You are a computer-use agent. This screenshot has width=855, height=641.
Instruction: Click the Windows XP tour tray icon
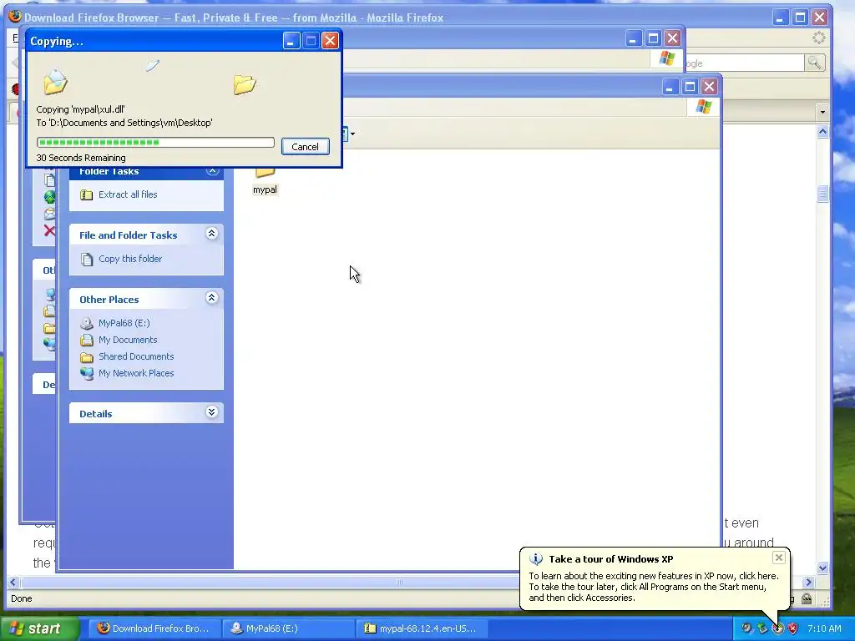coord(777,628)
